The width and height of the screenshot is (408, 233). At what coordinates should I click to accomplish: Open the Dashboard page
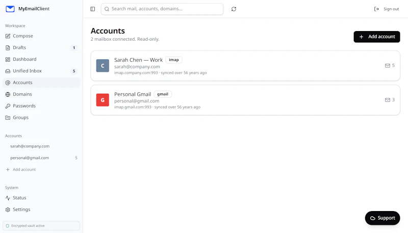point(41,59)
